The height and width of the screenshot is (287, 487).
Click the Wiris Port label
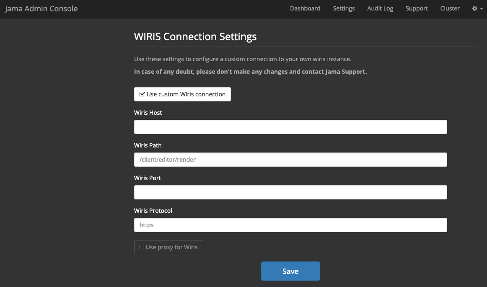tap(148, 178)
